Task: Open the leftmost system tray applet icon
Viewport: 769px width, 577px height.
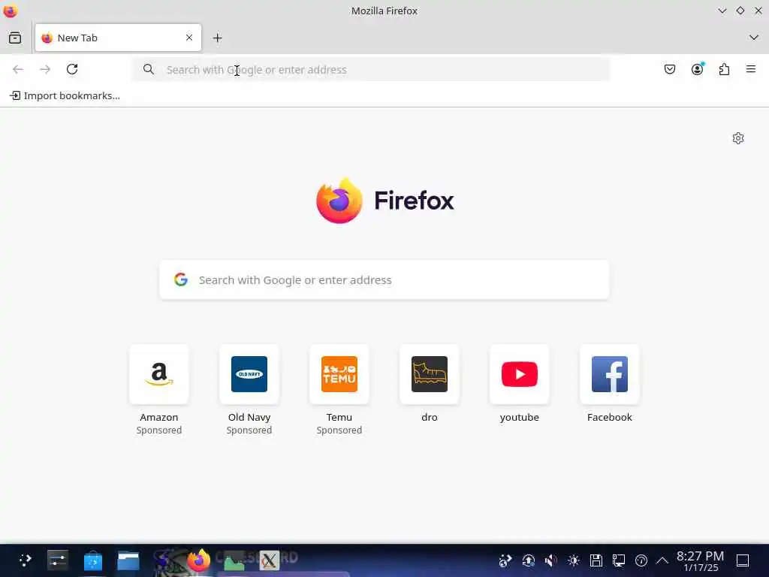Action: click(505, 560)
